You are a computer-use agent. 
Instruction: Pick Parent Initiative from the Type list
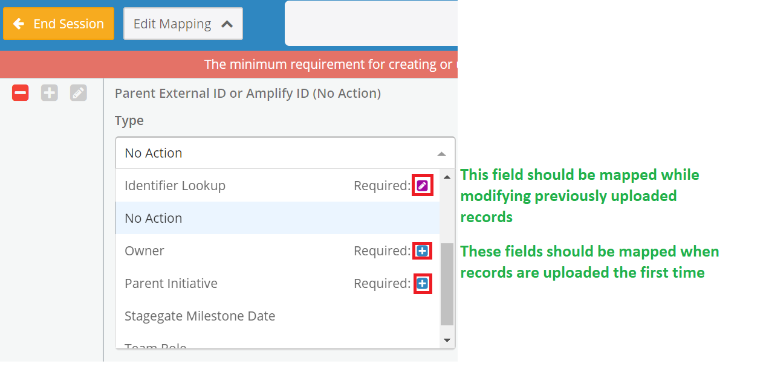click(171, 283)
